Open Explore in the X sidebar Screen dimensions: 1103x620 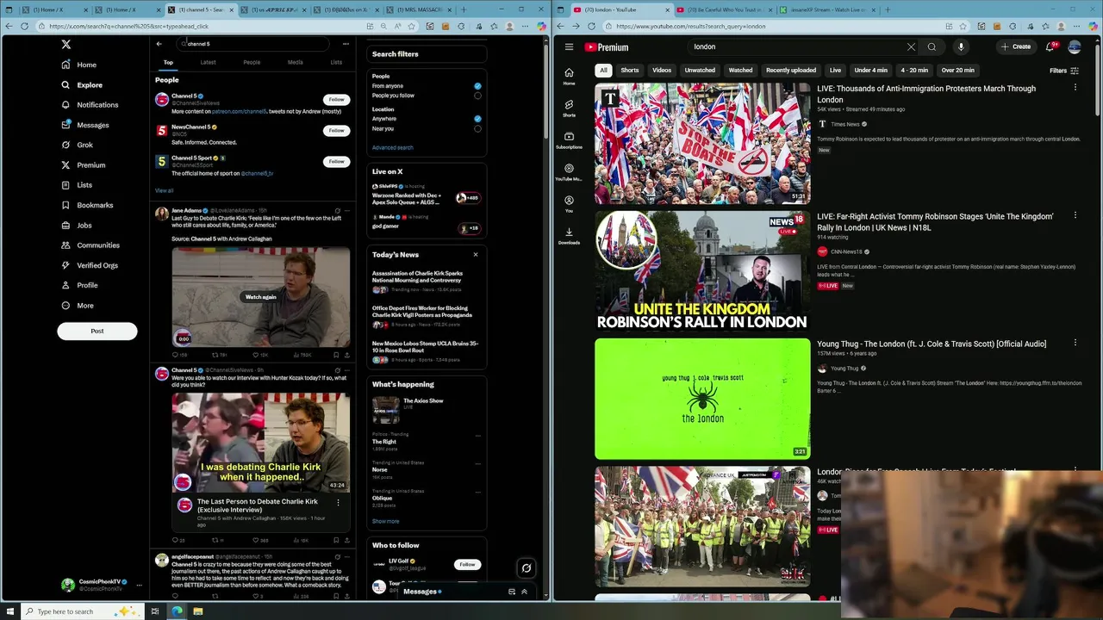pos(81,85)
